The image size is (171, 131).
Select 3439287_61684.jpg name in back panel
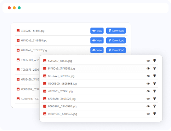[33, 31]
